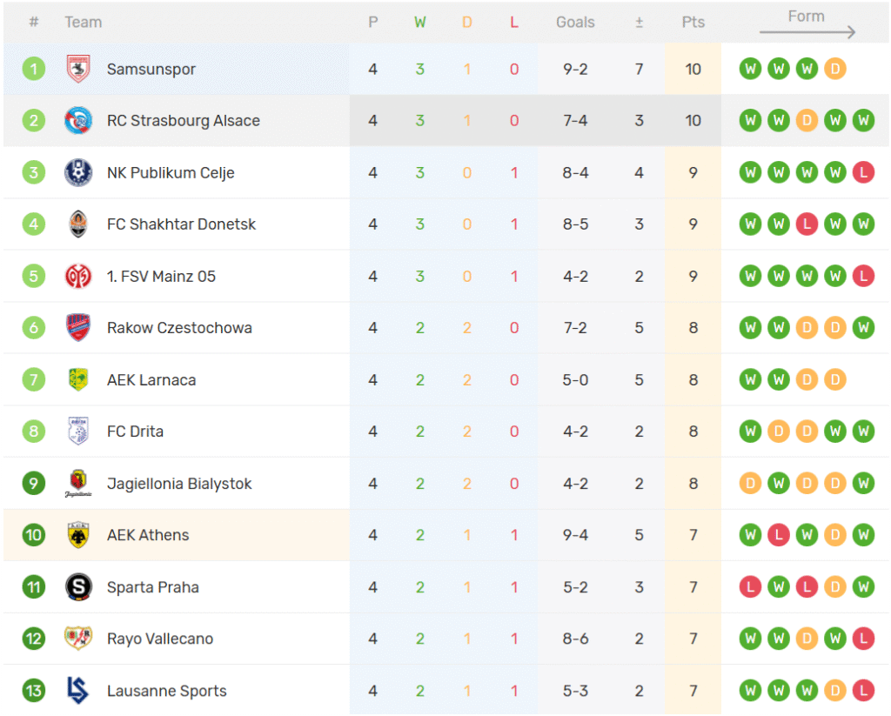Click the Samsunspor club crest

point(78,69)
